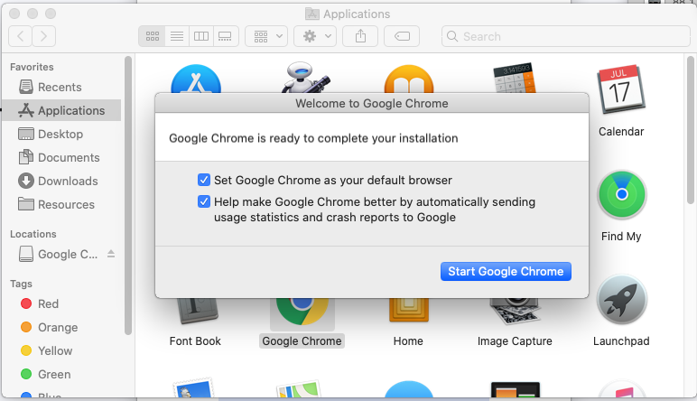Uncheck Set Google Chrome as default browser
Viewport: 697px width, 401px height.
point(203,180)
